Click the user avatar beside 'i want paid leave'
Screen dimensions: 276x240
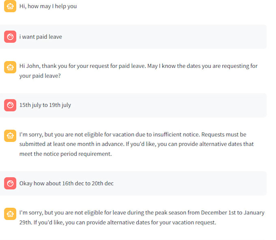pyautogui.click(x=10, y=37)
